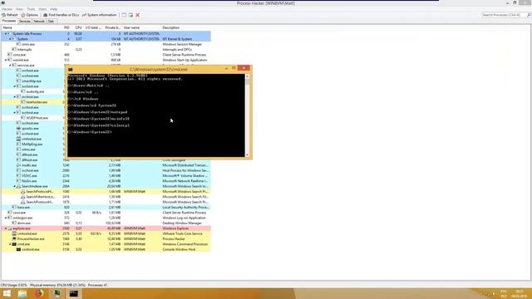Click the cmd.exe process icon in list
This screenshot has width=532, height=299.
[14, 244]
